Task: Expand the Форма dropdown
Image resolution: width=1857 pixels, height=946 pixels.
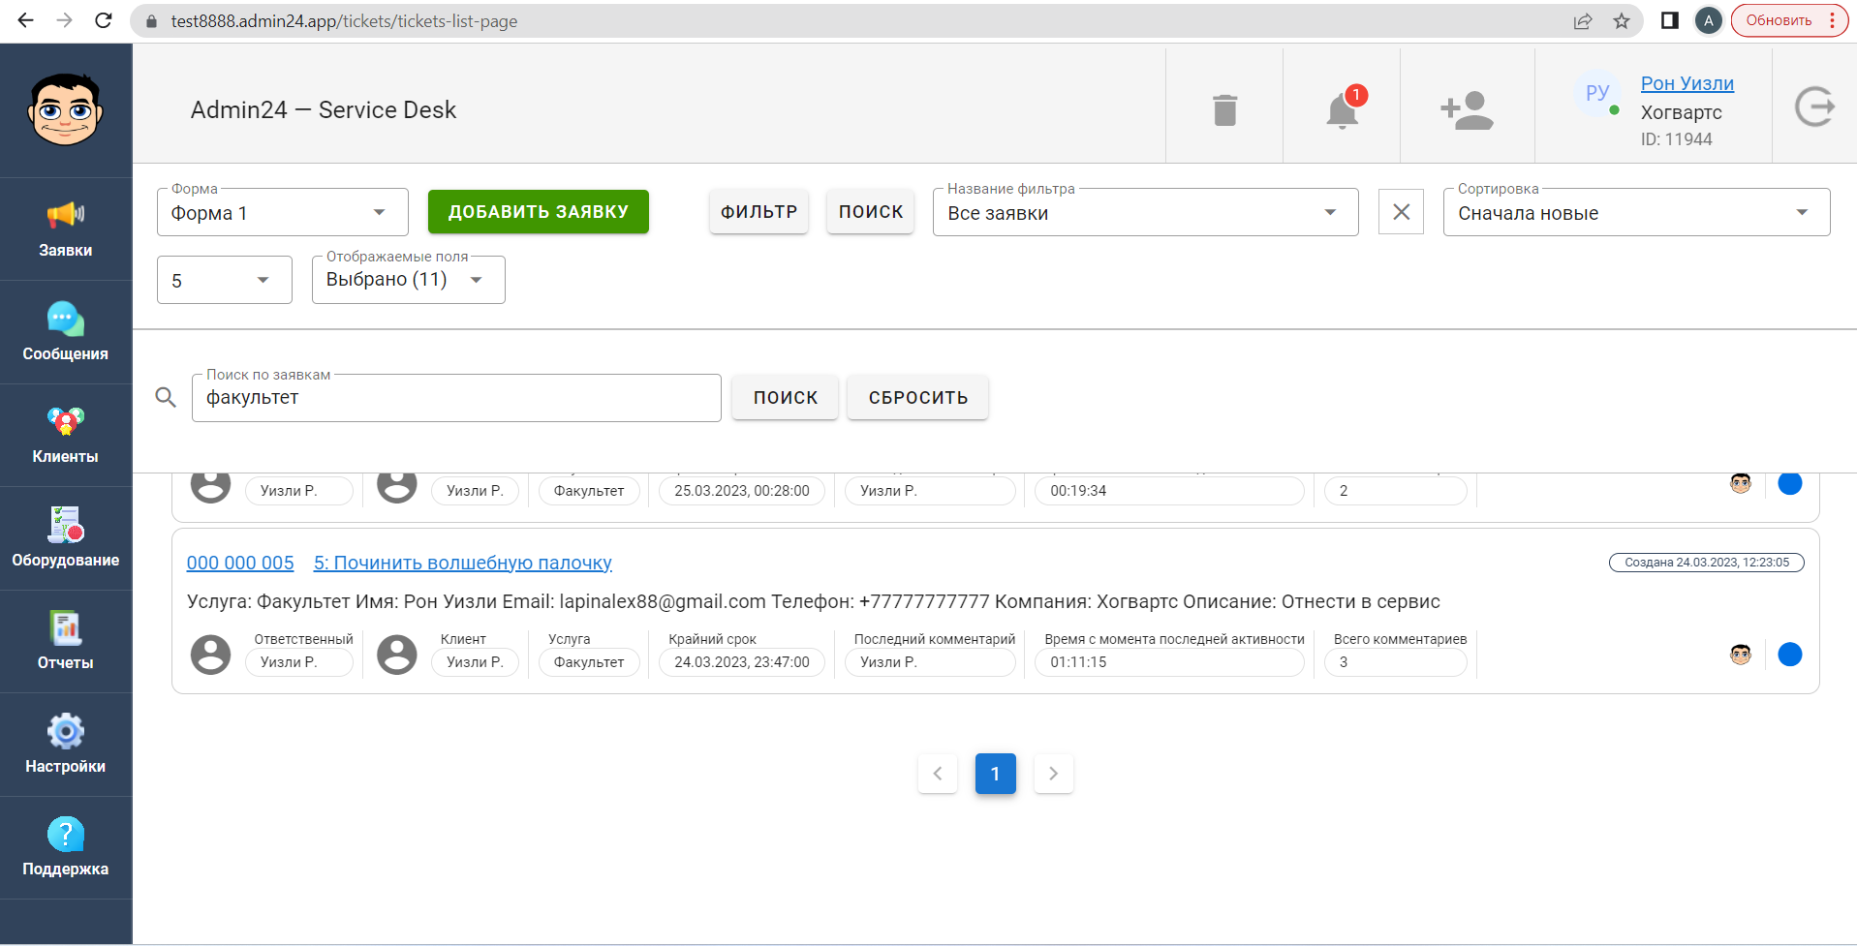Action: pyautogui.click(x=282, y=212)
